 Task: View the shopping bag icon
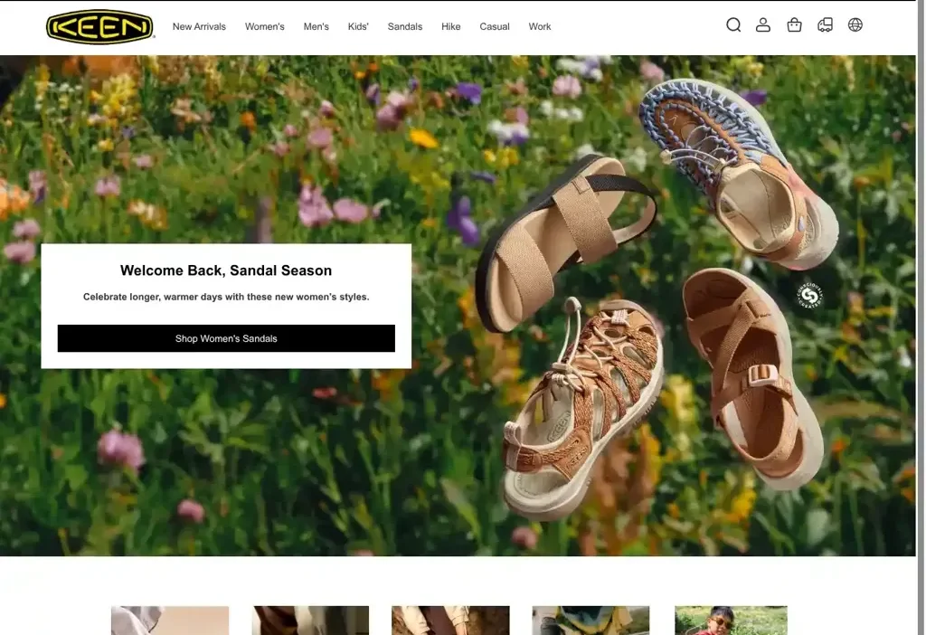pos(794,24)
